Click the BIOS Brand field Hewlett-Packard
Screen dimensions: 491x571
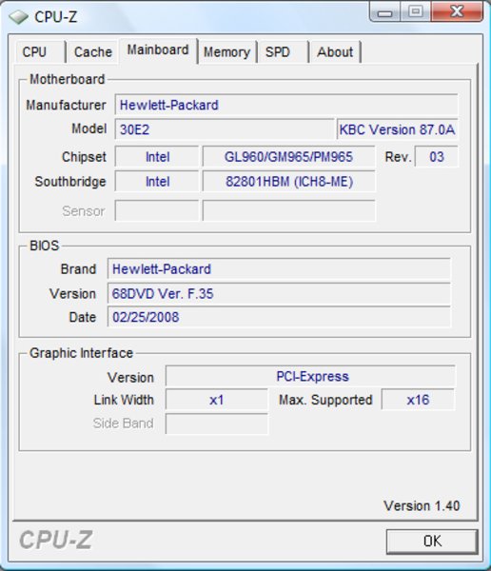279,269
